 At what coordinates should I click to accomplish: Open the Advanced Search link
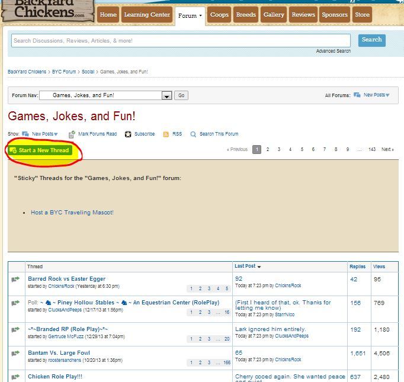(x=334, y=51)
